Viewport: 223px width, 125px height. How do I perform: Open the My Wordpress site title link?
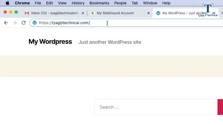click(x=50, y=42)
